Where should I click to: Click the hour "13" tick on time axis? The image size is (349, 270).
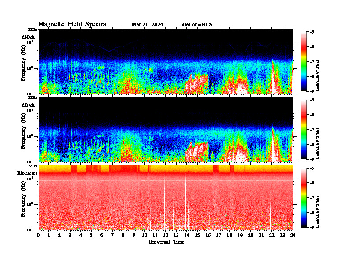[x=176, y=235]
